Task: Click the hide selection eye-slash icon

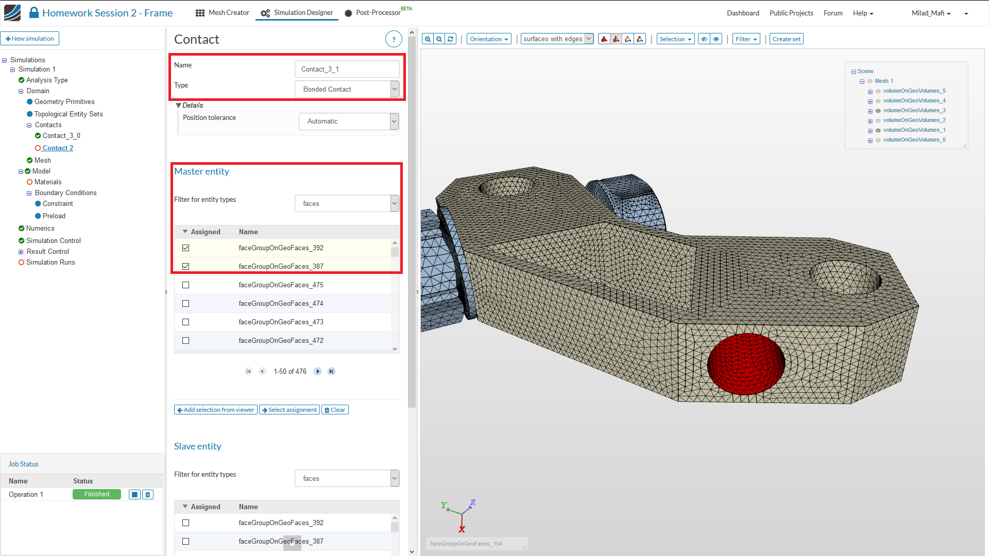Action: coord(704,39)
